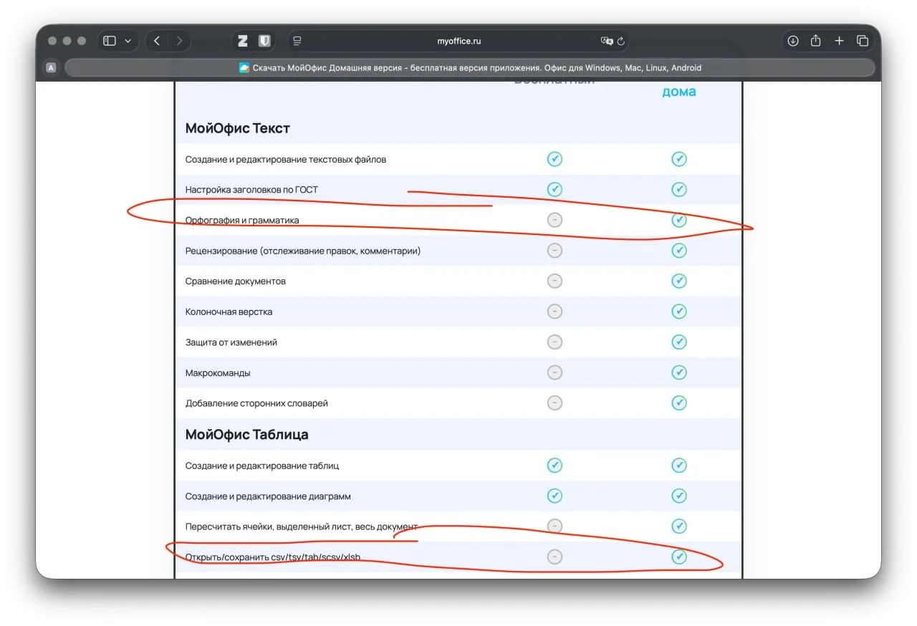Screen dimensions: 917x626
Task: Click the gray dash for Колоночная верстка
Action: (x=554, y=312)
